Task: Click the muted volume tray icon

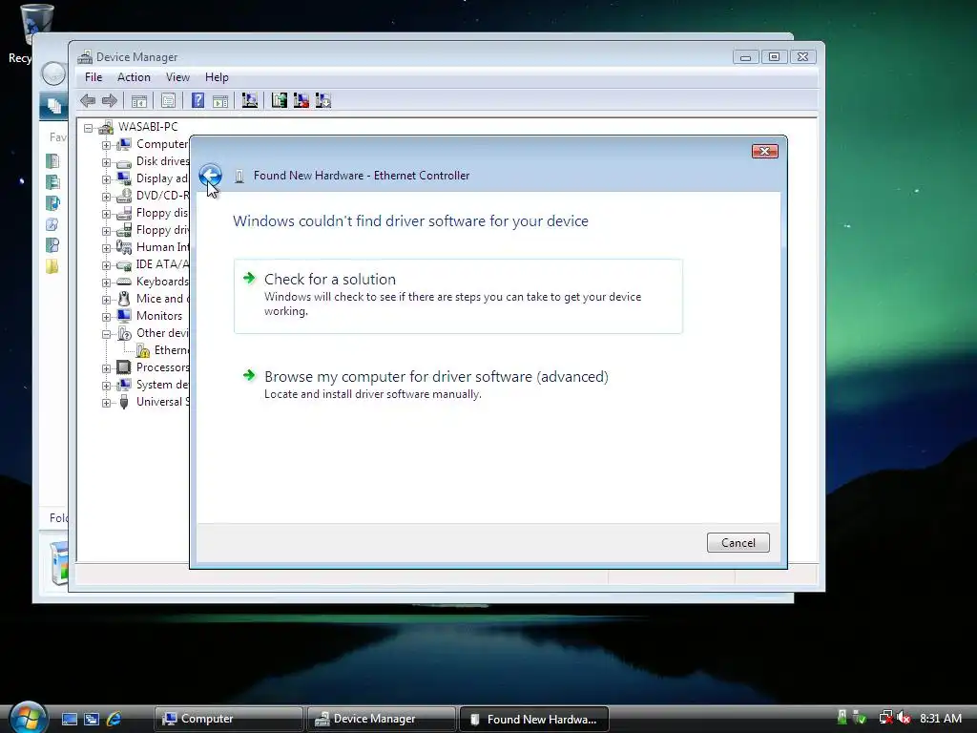Action: pyautogui.click(x=904, y=718)
